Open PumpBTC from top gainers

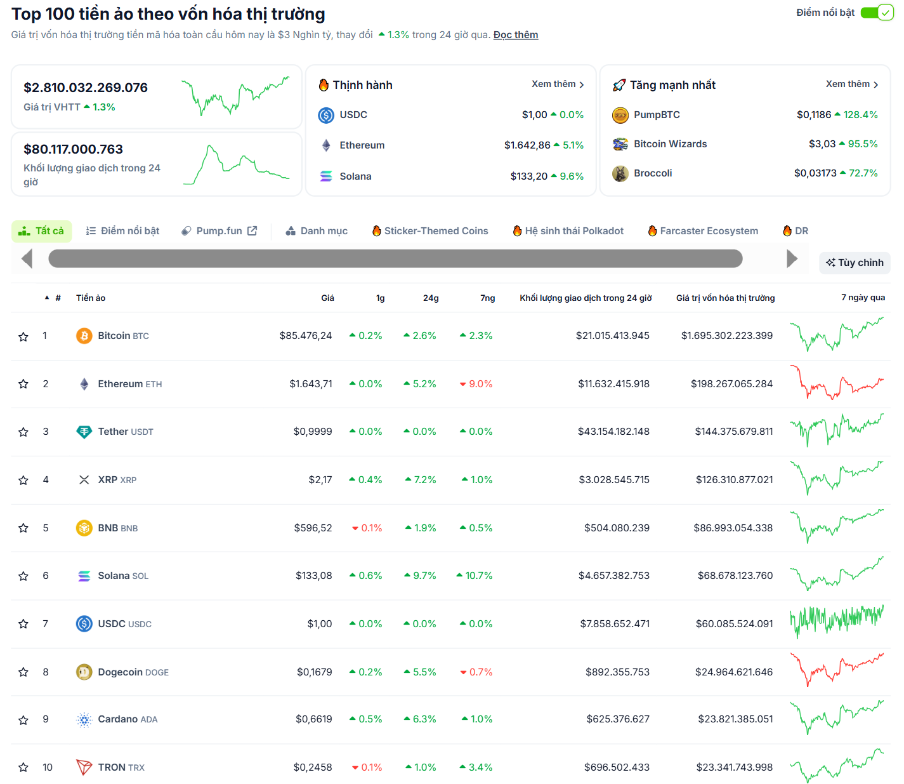pyautogui.click(x=657, y=115)
